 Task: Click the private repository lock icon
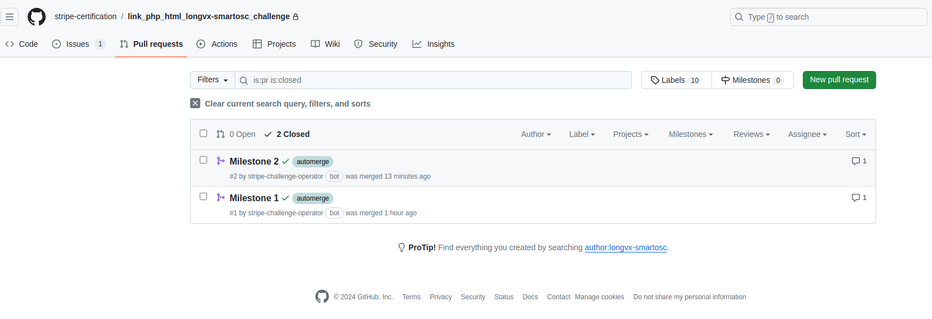[x=296, y=17]
